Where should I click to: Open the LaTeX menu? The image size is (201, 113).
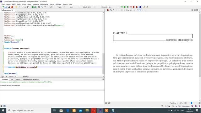(24, 4)
